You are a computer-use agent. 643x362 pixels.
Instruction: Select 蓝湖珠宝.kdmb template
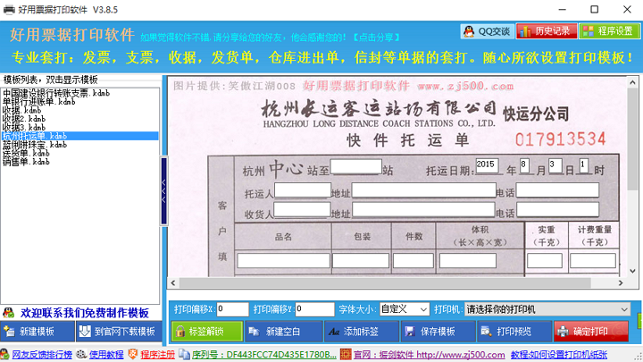[x=80, y=145]
